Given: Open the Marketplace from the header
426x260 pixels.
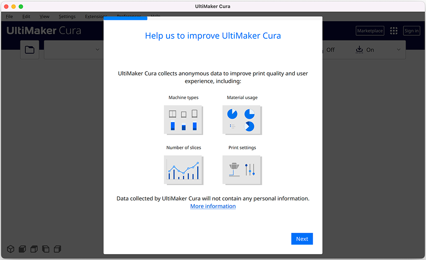Looking at the screenshot, I should coord(369,30).
